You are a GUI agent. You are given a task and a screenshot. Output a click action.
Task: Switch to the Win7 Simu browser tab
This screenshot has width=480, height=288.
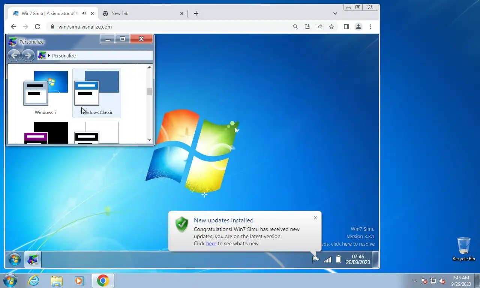pos(49,13)
